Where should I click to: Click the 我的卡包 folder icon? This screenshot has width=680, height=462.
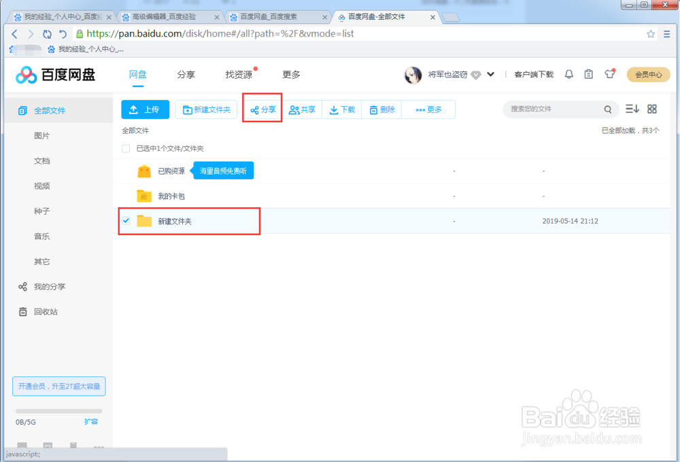(144, 196)
